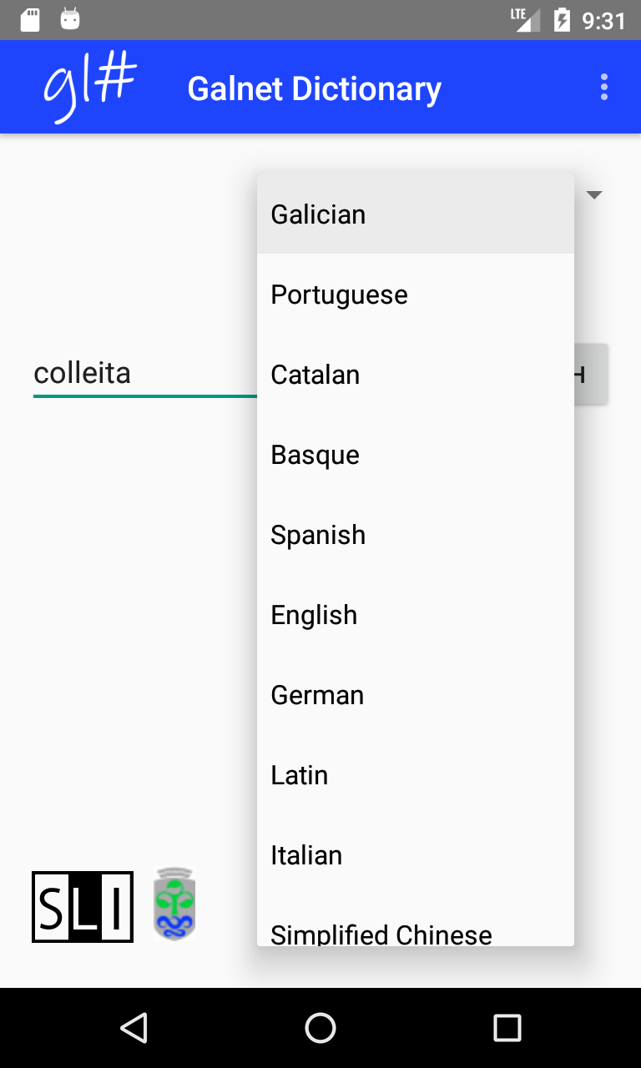Screen dimensions: 641x1068
Task: Select Galician from the language list
Action: coord(415,214)
